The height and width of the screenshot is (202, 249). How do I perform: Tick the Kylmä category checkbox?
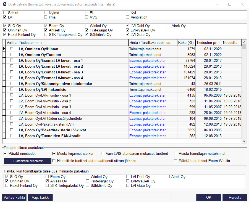click(46, 13)
